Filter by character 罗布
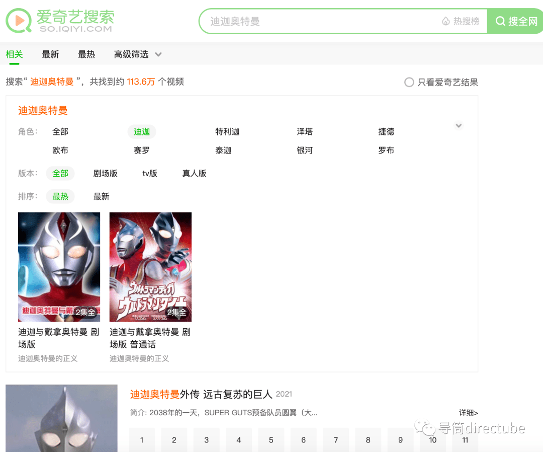The width and height of the screenshot is (543, 452). click(x=386, y=150)
